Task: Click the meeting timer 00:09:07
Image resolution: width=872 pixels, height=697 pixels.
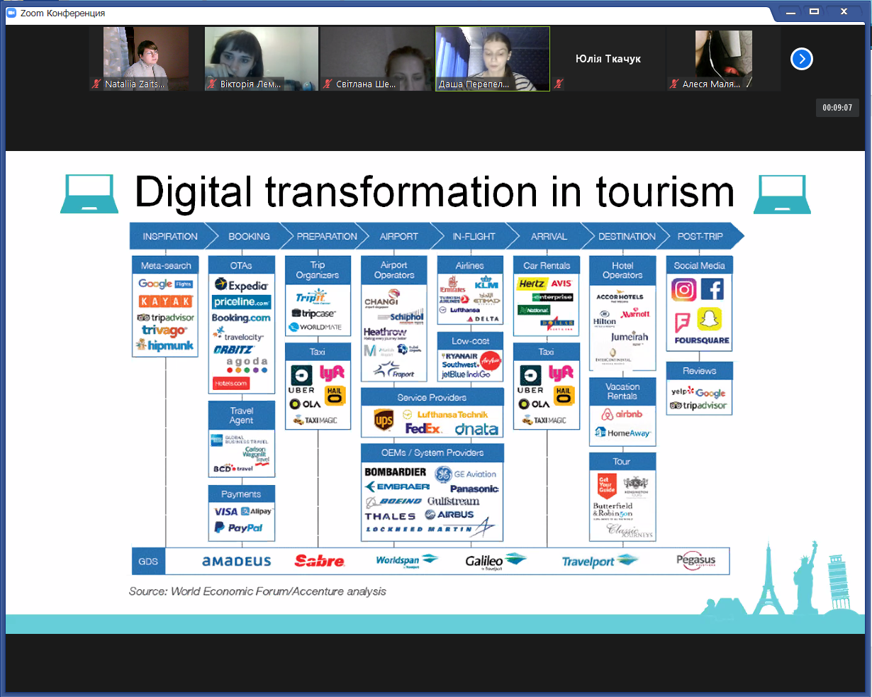Action: [x=837, y=108]
